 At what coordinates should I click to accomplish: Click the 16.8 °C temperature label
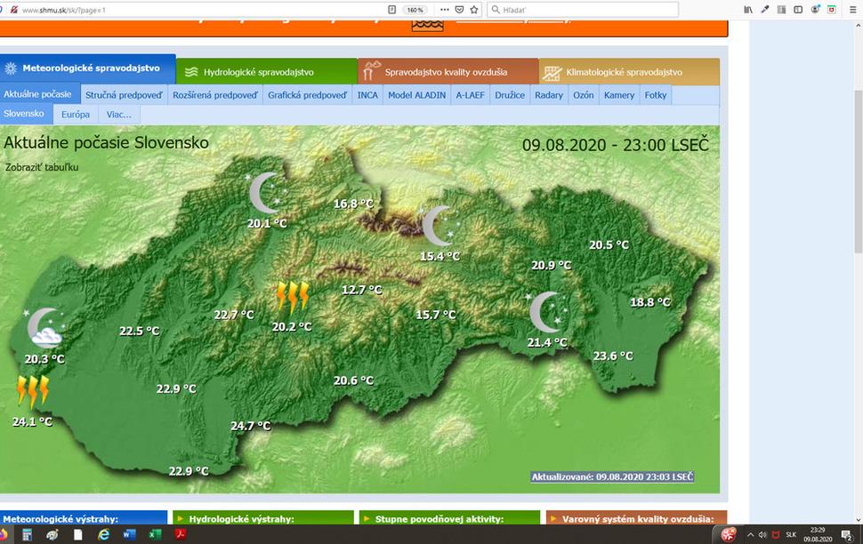pos(353,204)
